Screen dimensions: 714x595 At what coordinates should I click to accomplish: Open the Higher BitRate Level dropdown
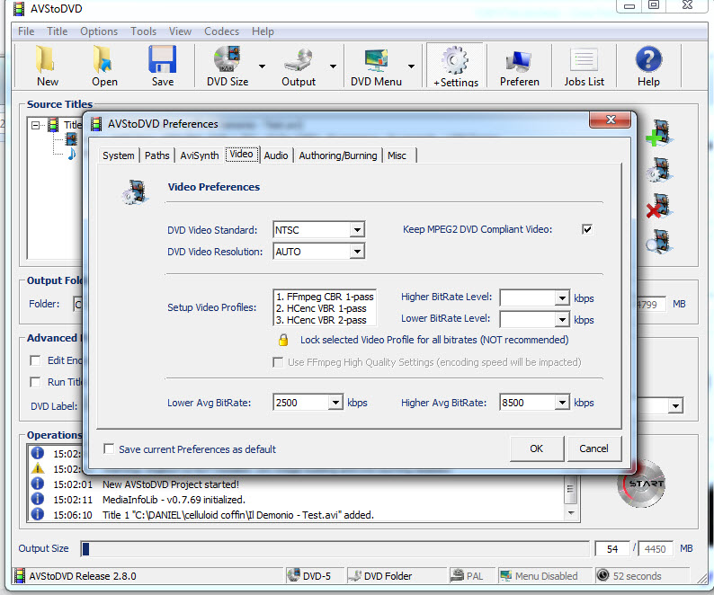click(x=562, y=298)
